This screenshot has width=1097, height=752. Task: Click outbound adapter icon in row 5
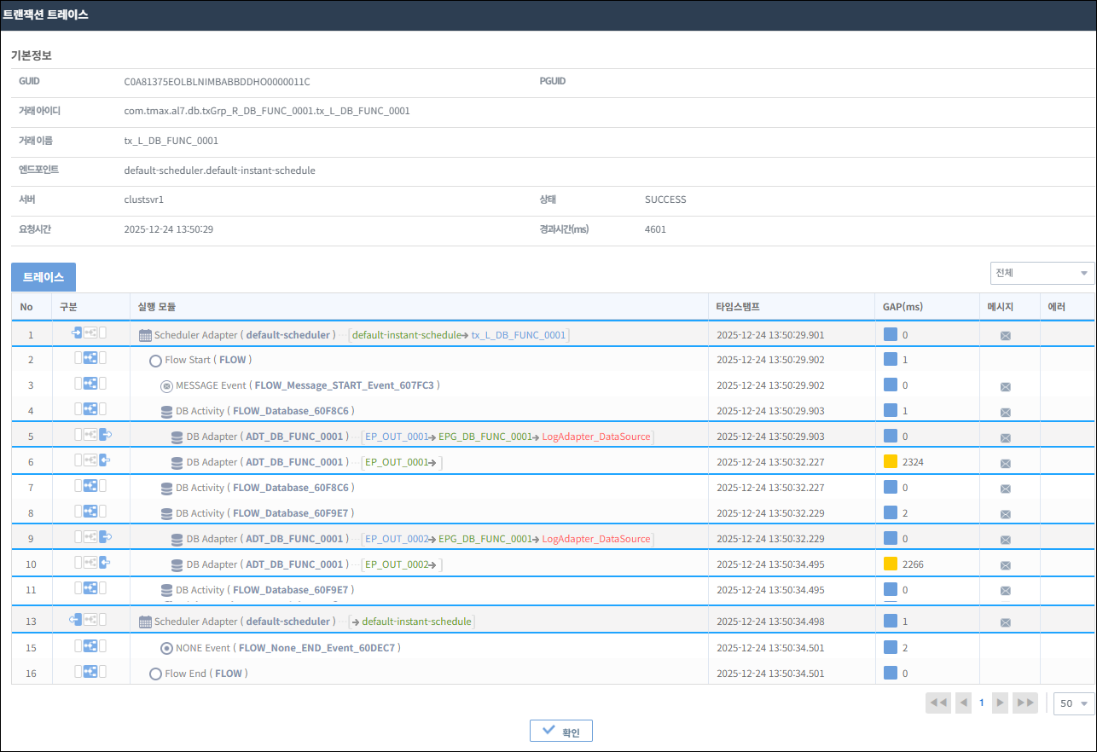(105, 435)
